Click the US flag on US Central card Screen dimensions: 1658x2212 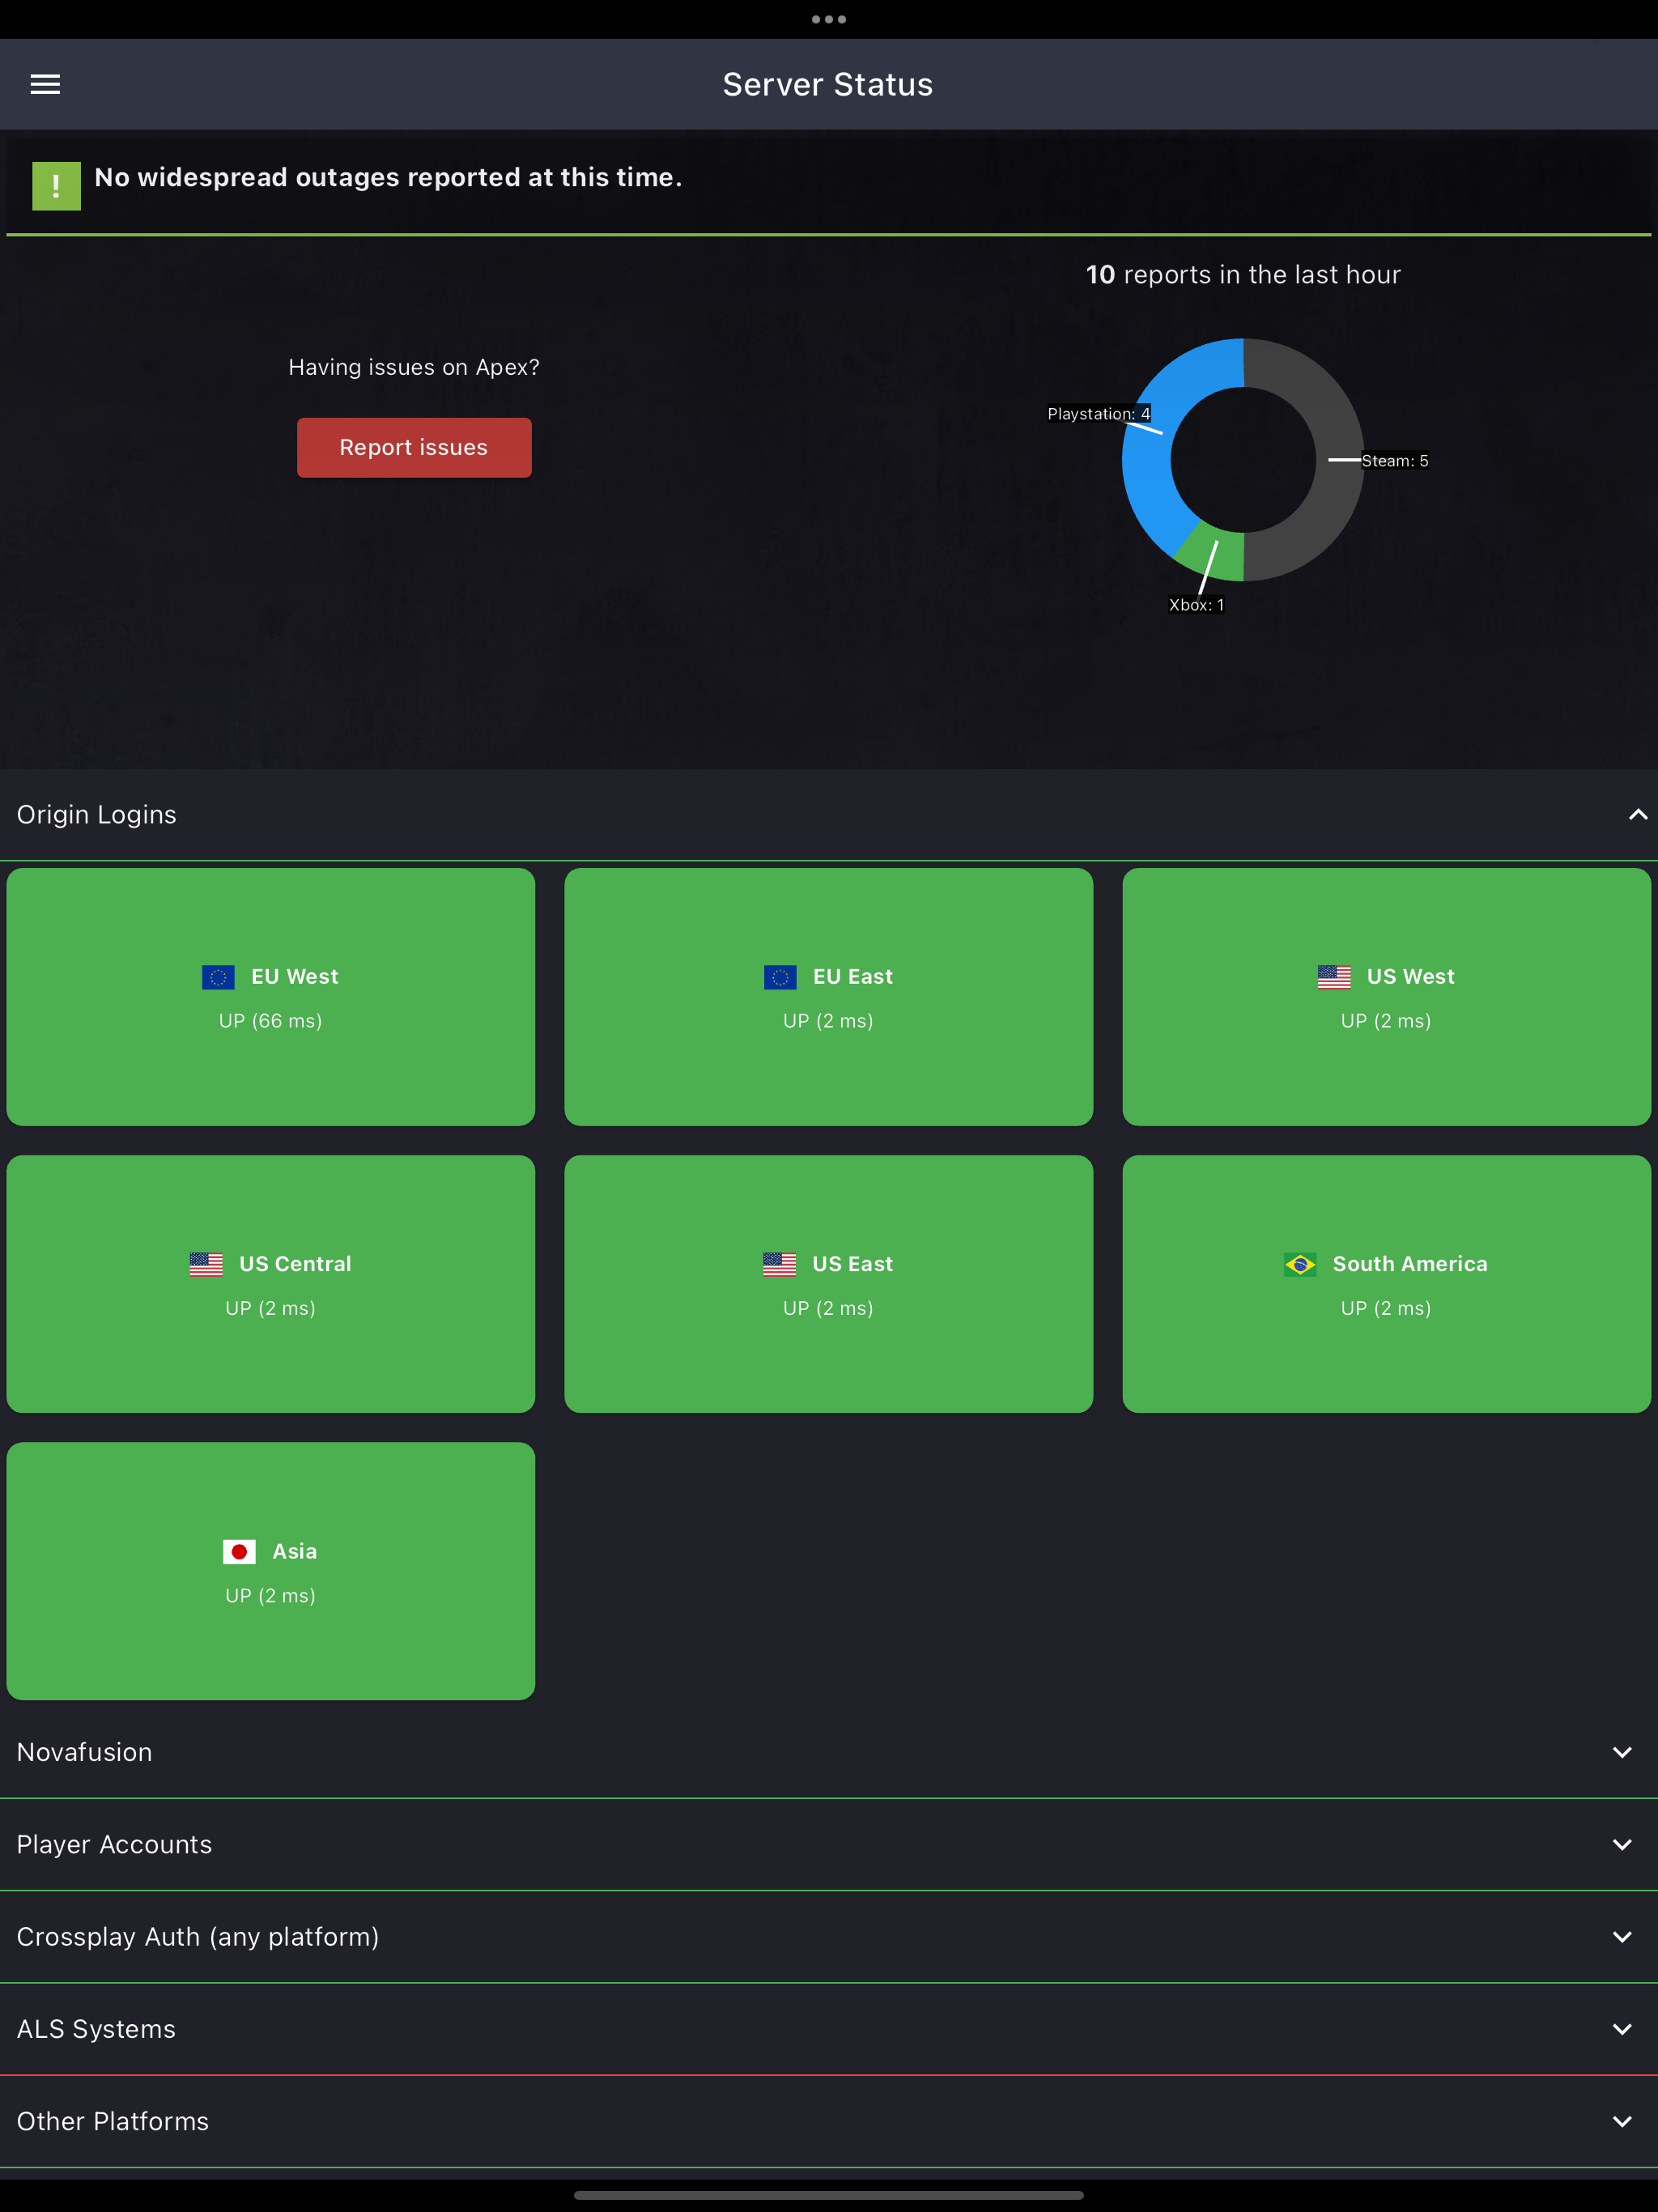coord(206,1264)
